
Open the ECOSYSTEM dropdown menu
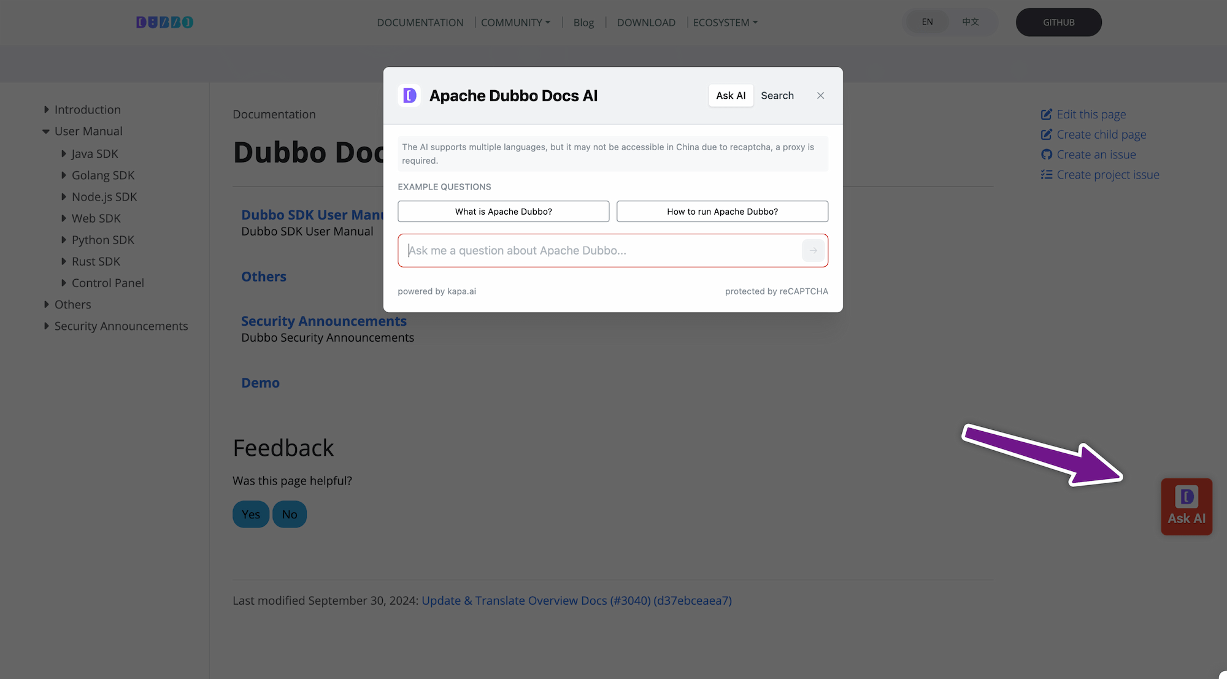coord(725,23)
